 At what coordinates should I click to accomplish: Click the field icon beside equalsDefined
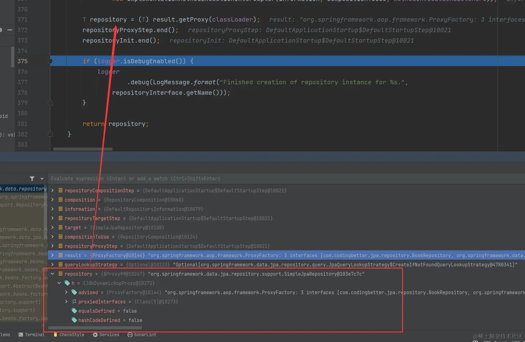[x=74, y=311]
